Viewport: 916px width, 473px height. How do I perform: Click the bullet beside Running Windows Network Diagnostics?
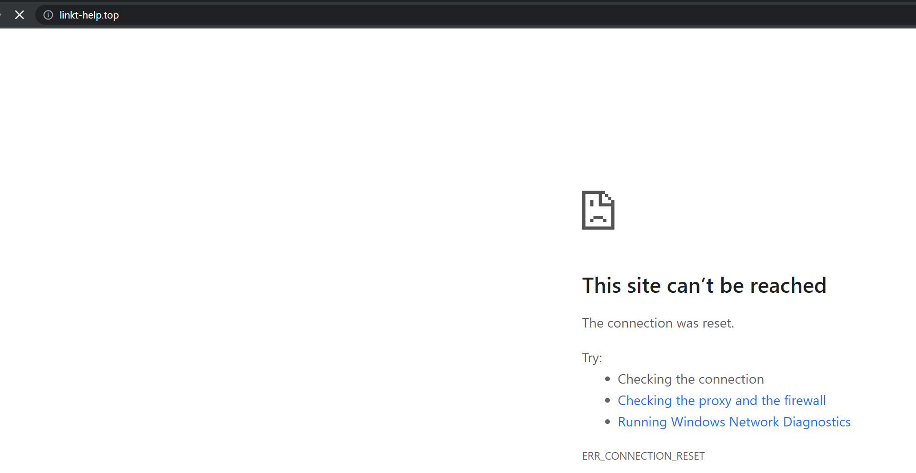(607, 422)
